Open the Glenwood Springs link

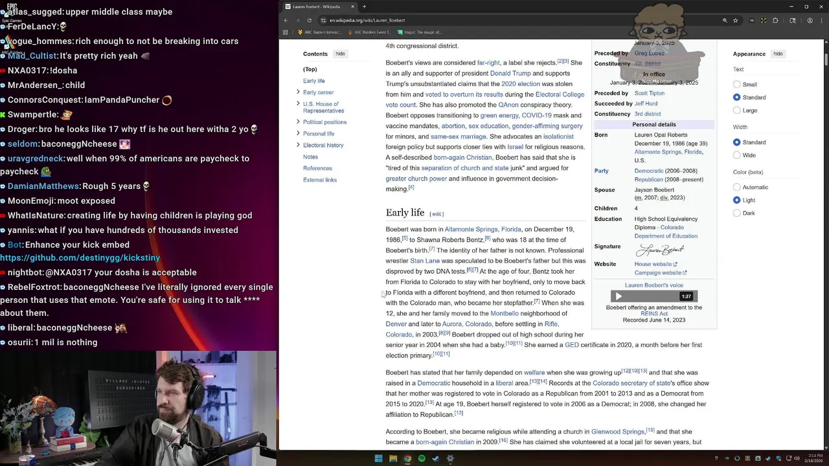tap(618, 432)
